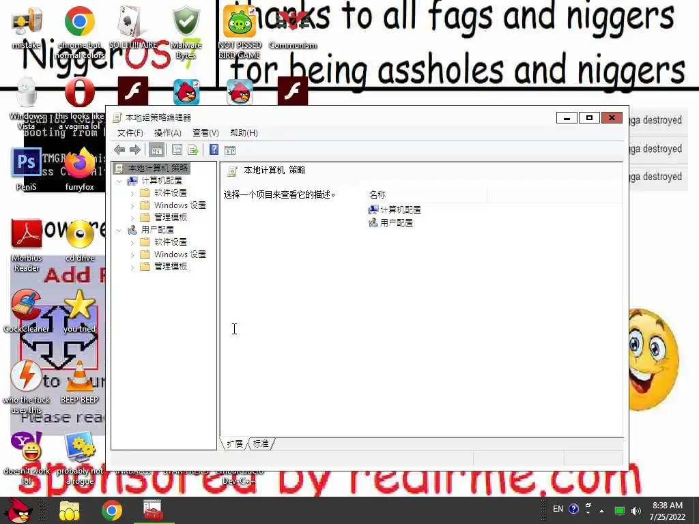
Task: Click the EN language indicator
Action: 558,509
